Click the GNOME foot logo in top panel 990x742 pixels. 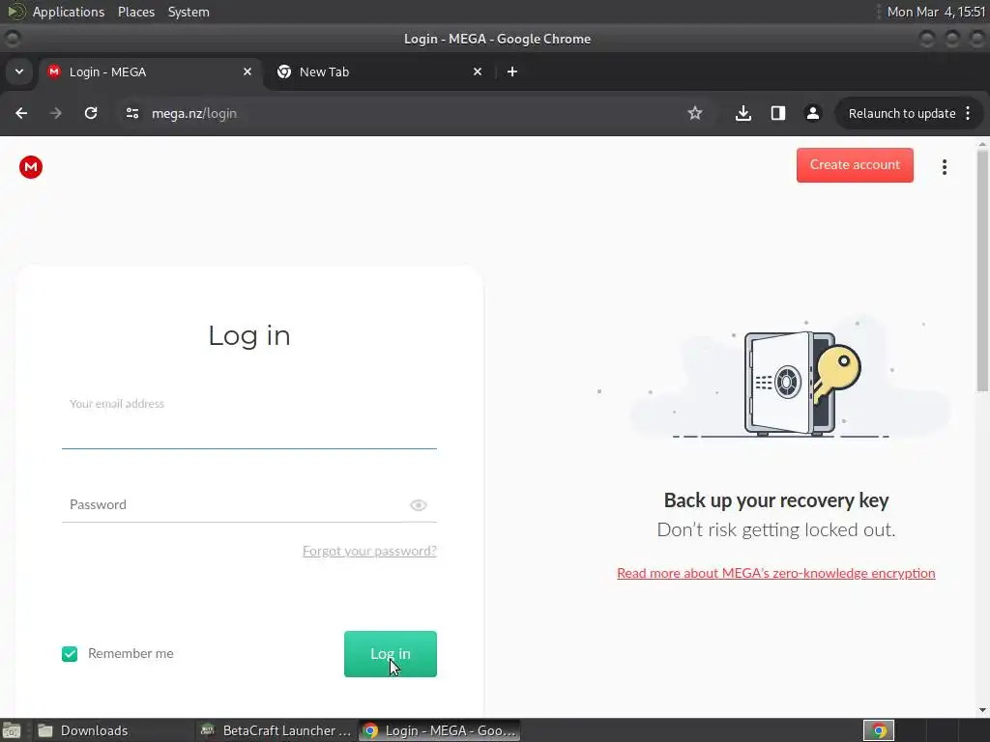tap(15, 12)
